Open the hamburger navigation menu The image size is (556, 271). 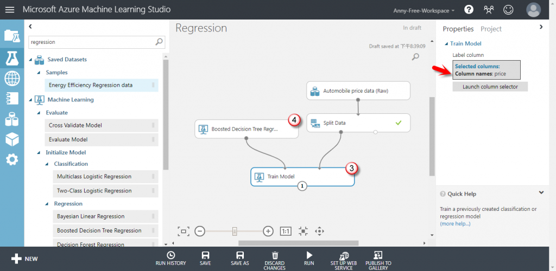10,10
